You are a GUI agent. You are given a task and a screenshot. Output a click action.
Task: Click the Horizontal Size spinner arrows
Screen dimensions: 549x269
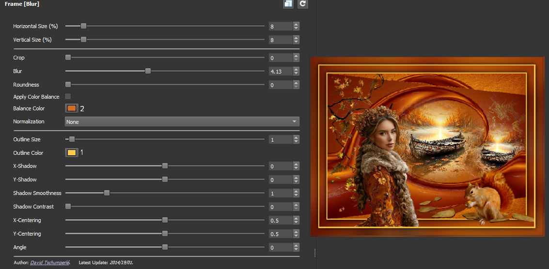coord(296,26)
